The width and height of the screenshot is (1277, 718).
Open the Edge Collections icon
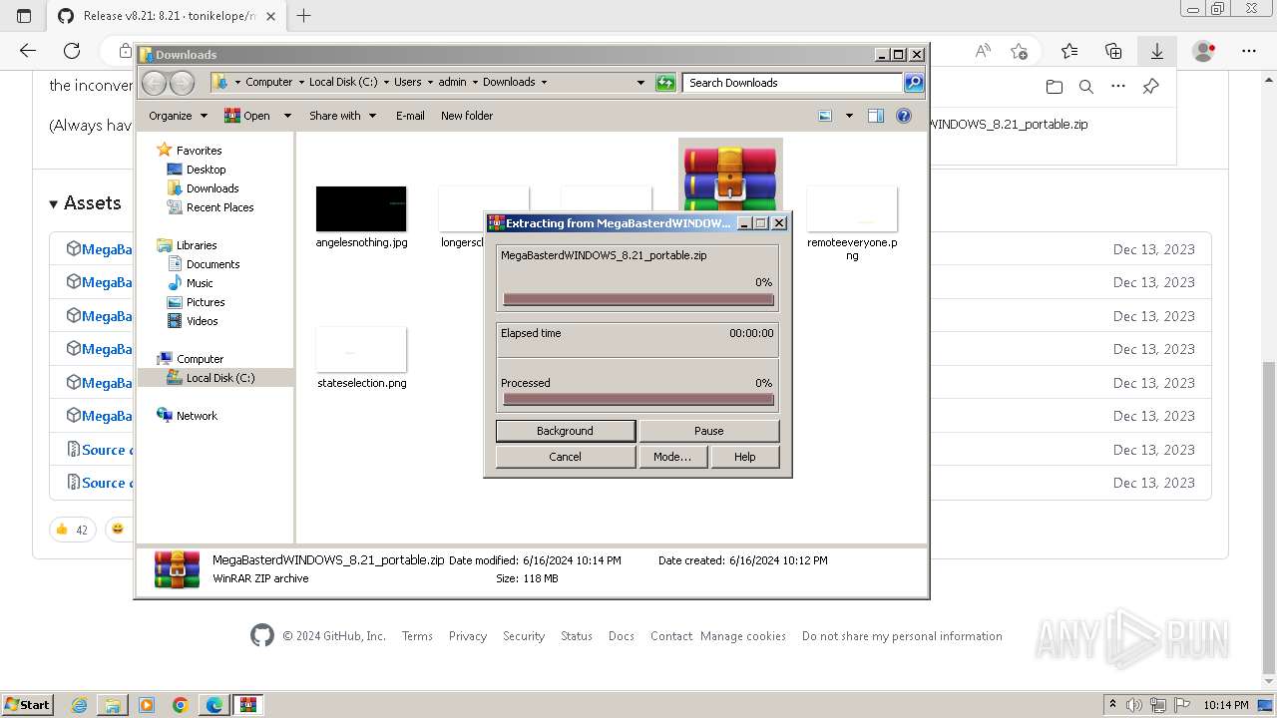1113,51
